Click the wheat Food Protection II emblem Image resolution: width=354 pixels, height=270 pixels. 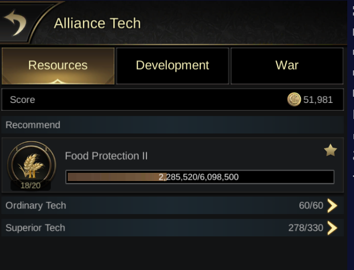(32, 164)
